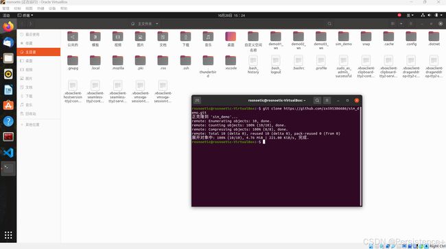
Task: Select the .sudo_as_admin_successful file
Action: (343, 66)
